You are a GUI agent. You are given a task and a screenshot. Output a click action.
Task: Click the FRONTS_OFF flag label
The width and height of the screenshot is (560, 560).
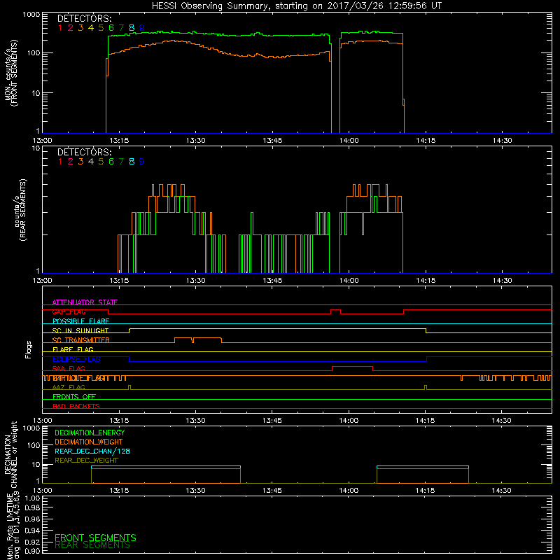pos(74,397)
